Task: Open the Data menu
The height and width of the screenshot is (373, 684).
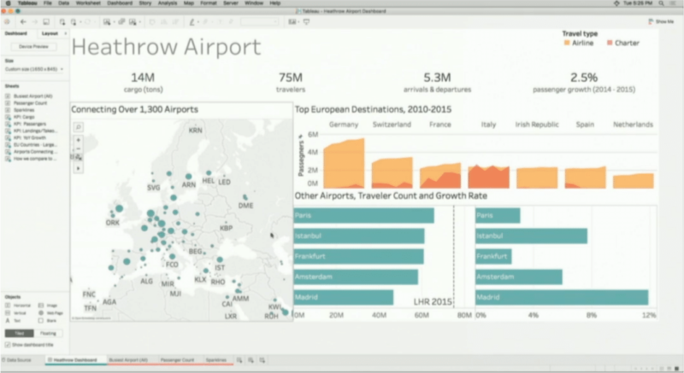Action: [63, 3]
